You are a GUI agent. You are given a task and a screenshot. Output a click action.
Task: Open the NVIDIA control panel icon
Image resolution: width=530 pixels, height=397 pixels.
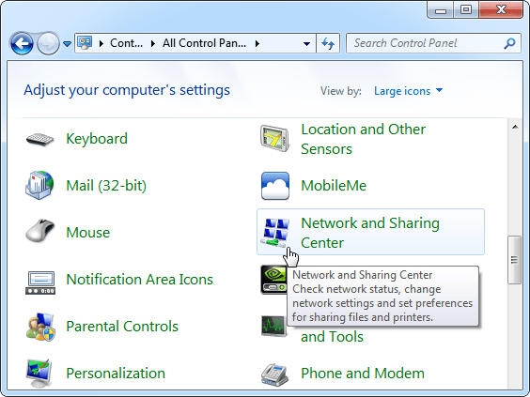pyautogui.click(x=273, y=280)
